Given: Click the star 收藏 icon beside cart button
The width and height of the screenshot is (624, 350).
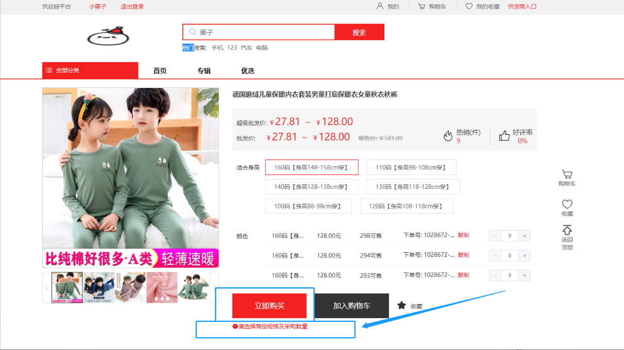Looking at the screenshot, I should [401, 305].
